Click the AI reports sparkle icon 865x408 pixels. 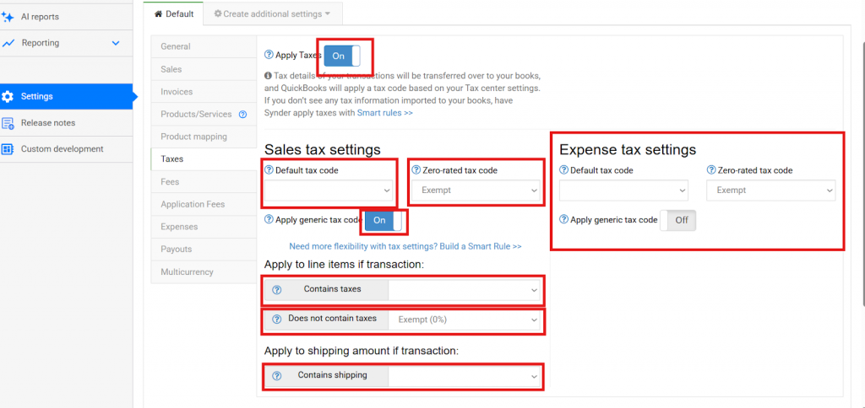pos(8,17)
